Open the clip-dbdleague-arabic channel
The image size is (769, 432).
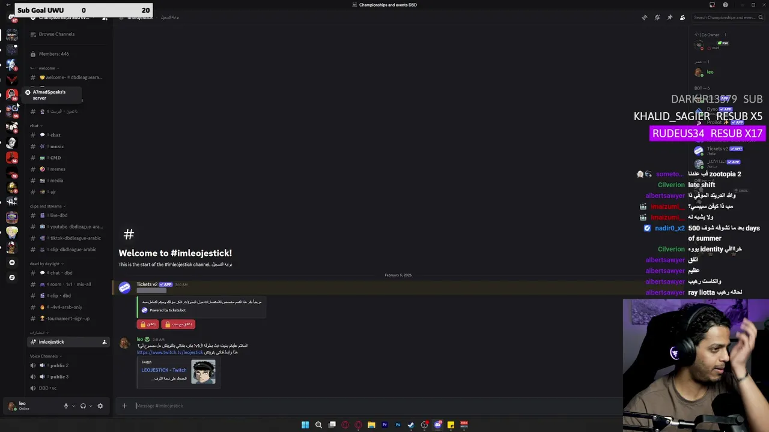click(68, 250)
